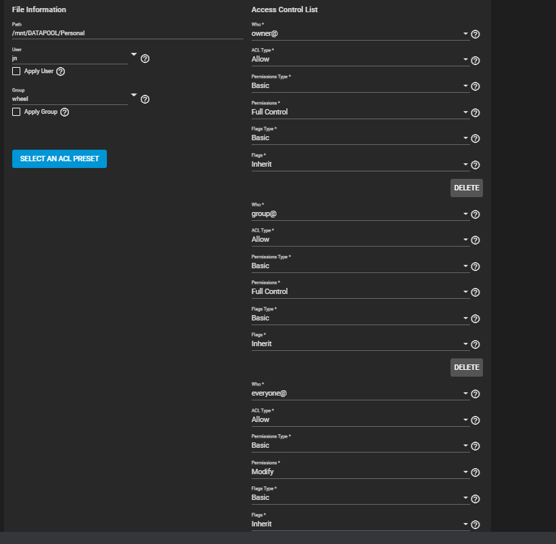Delete the owner@ ACL entry
The height and width of the screenshot is (544, 556).
pos(466,188)
